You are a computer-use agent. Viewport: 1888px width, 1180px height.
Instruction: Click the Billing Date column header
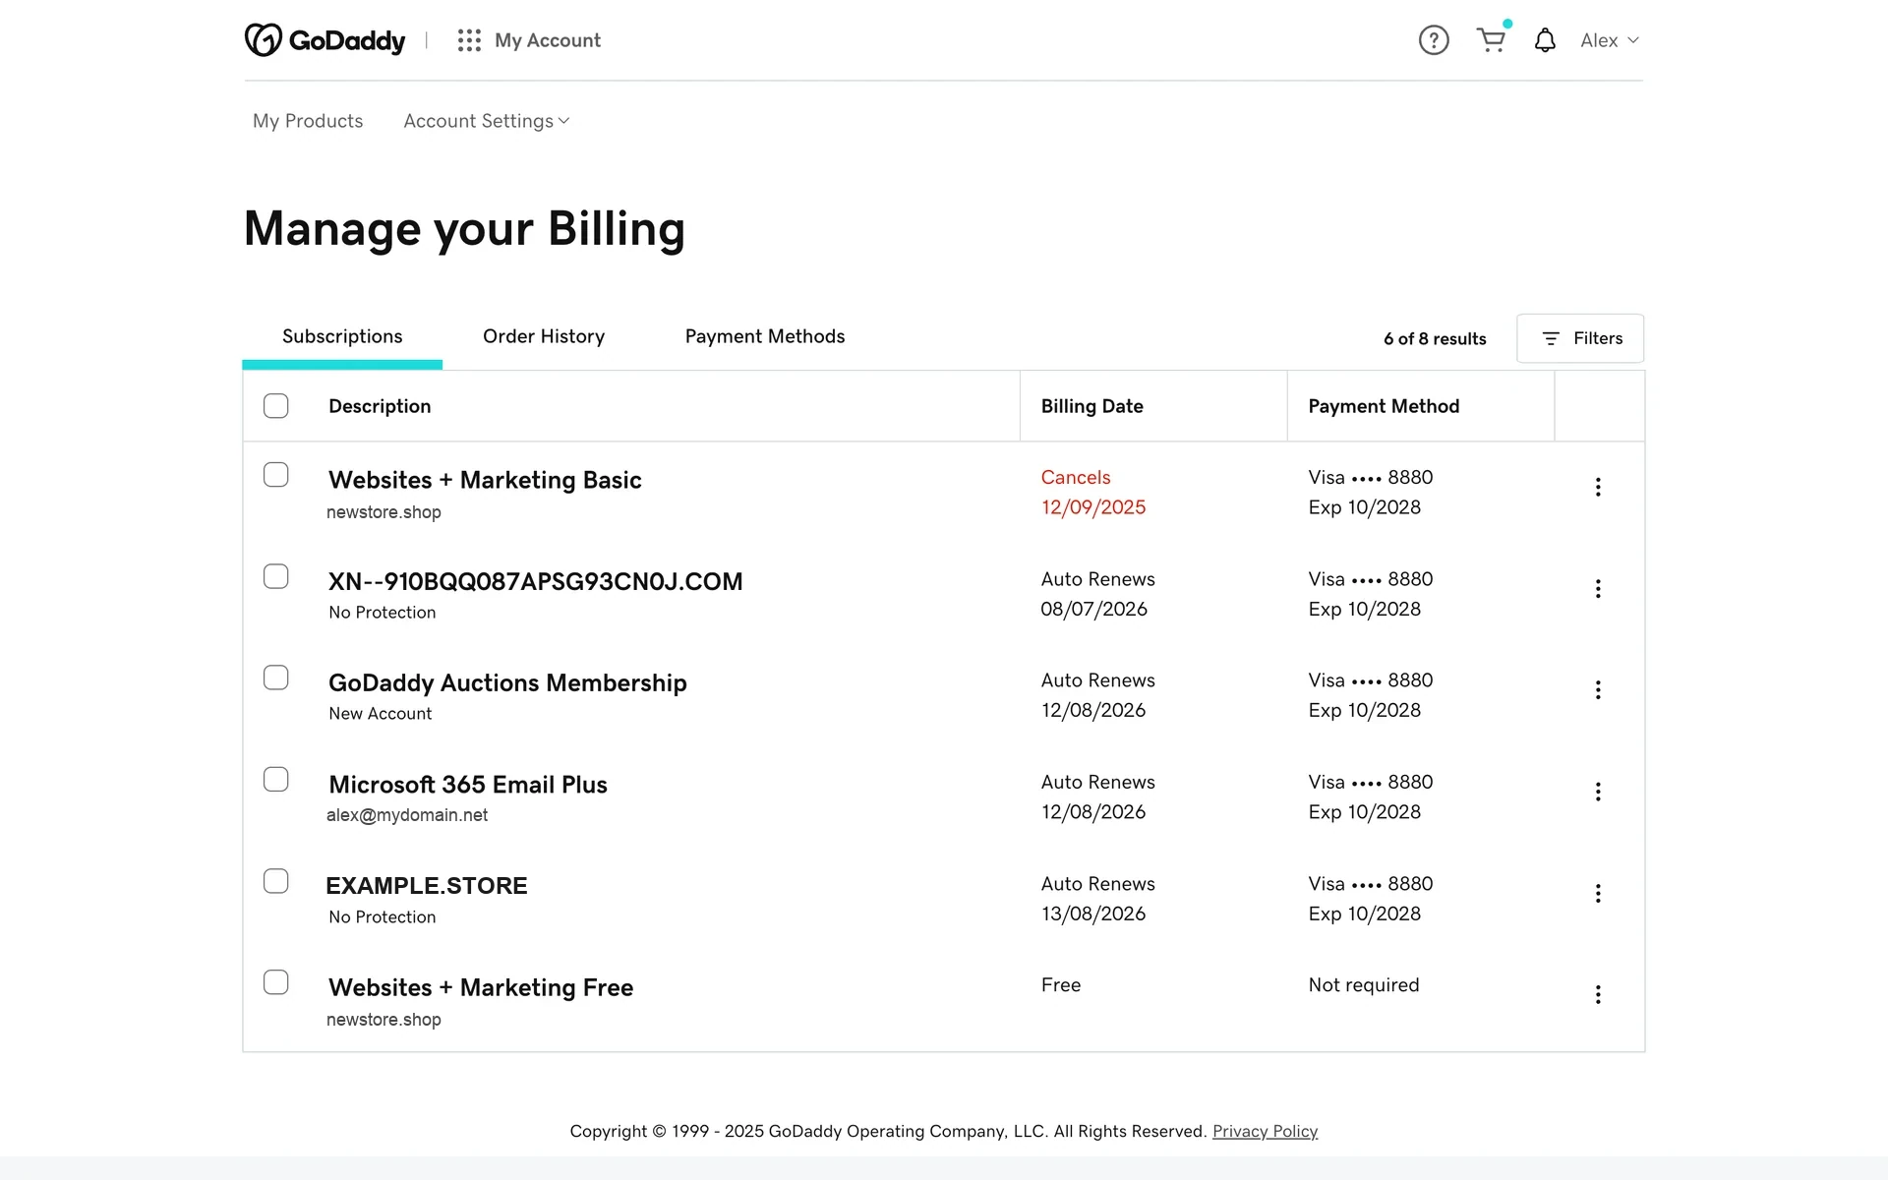[1092, 406]
